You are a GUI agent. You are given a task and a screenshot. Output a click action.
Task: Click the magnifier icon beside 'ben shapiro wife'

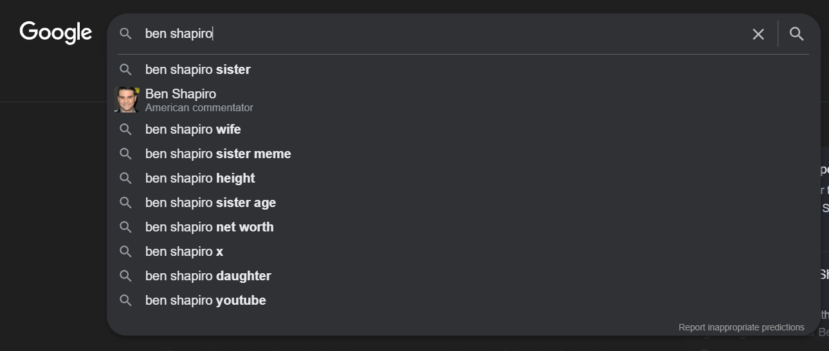pyautogui.click(x=126, y=129)
